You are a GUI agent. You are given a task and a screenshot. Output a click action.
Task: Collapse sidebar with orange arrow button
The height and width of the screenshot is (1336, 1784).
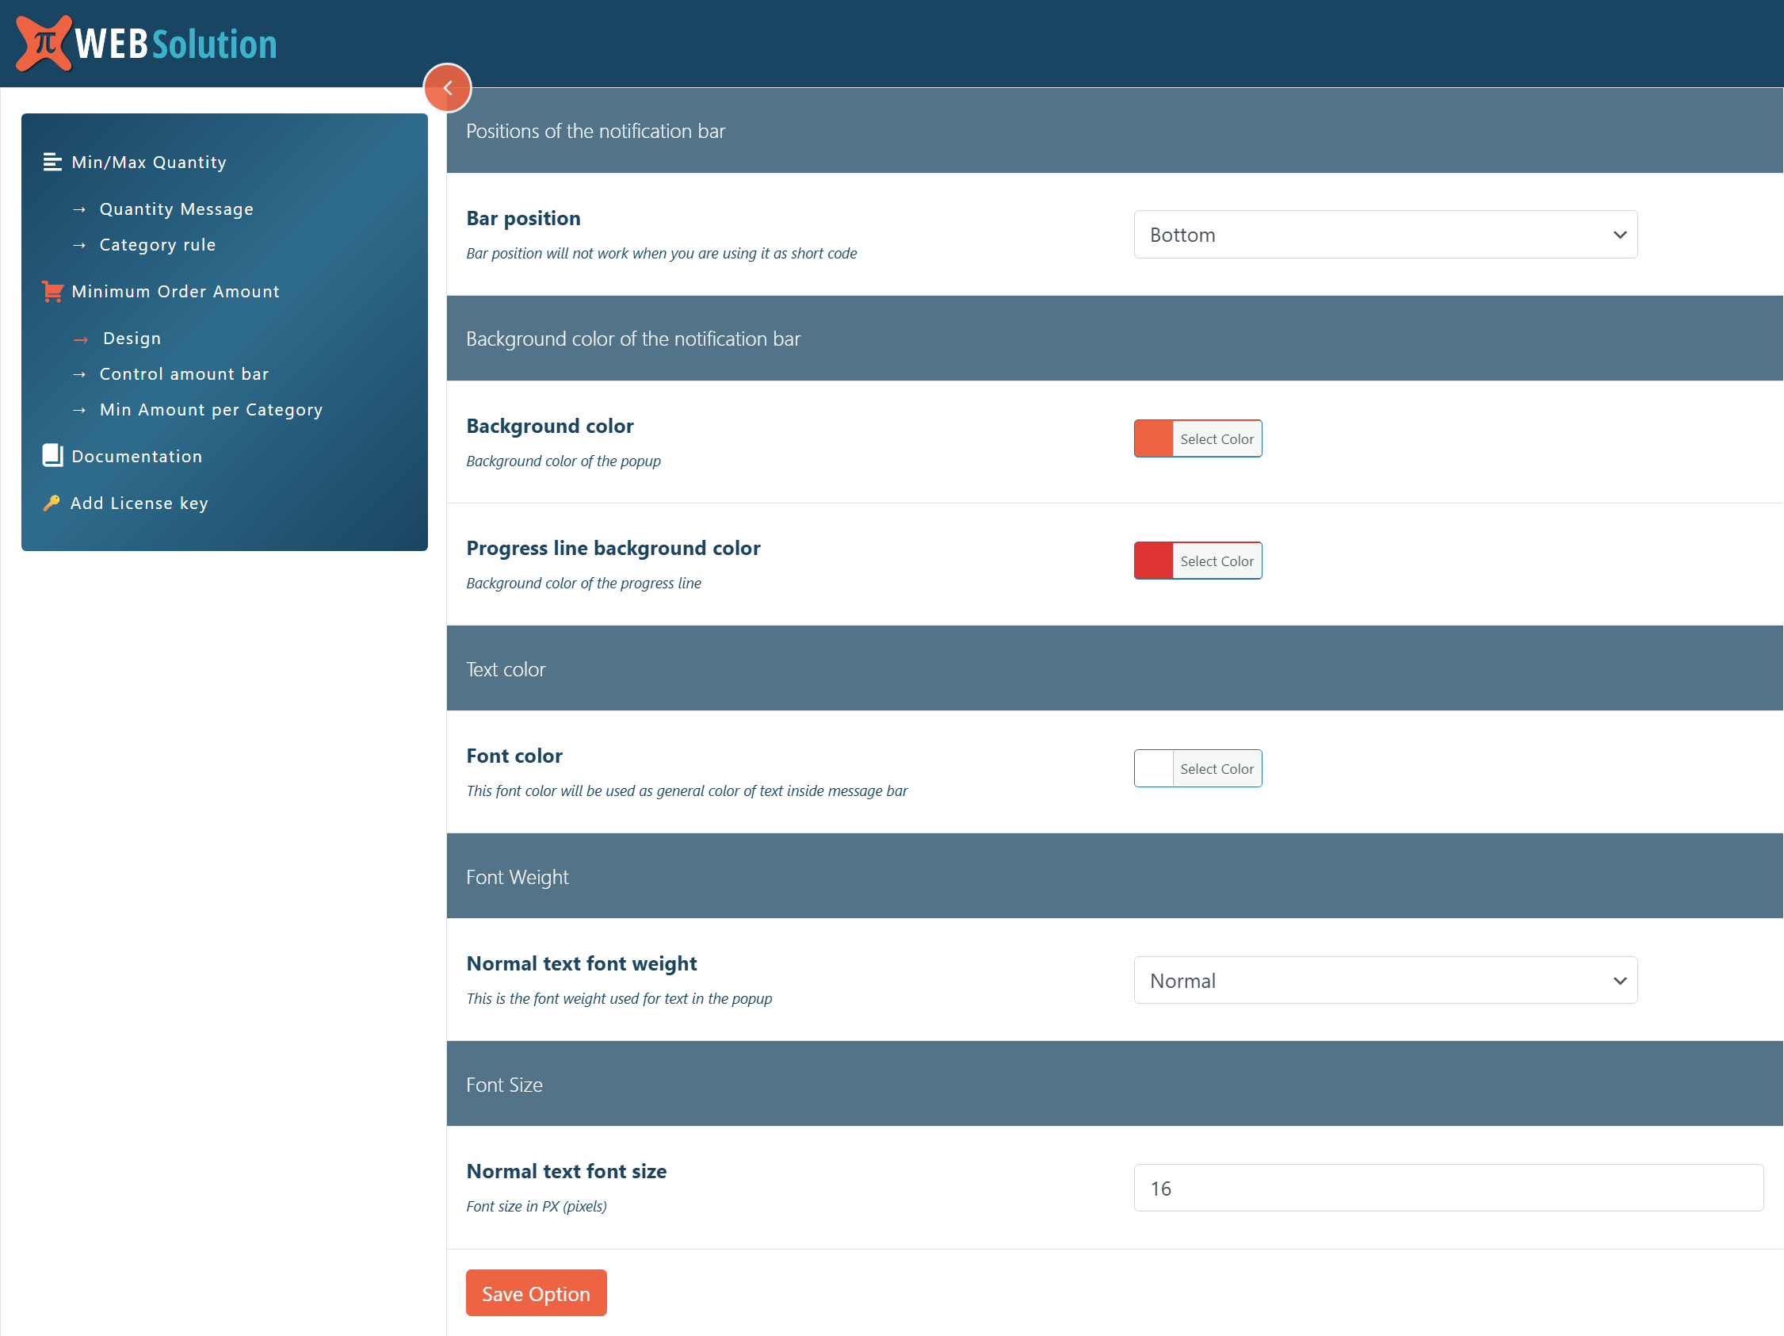447,88
